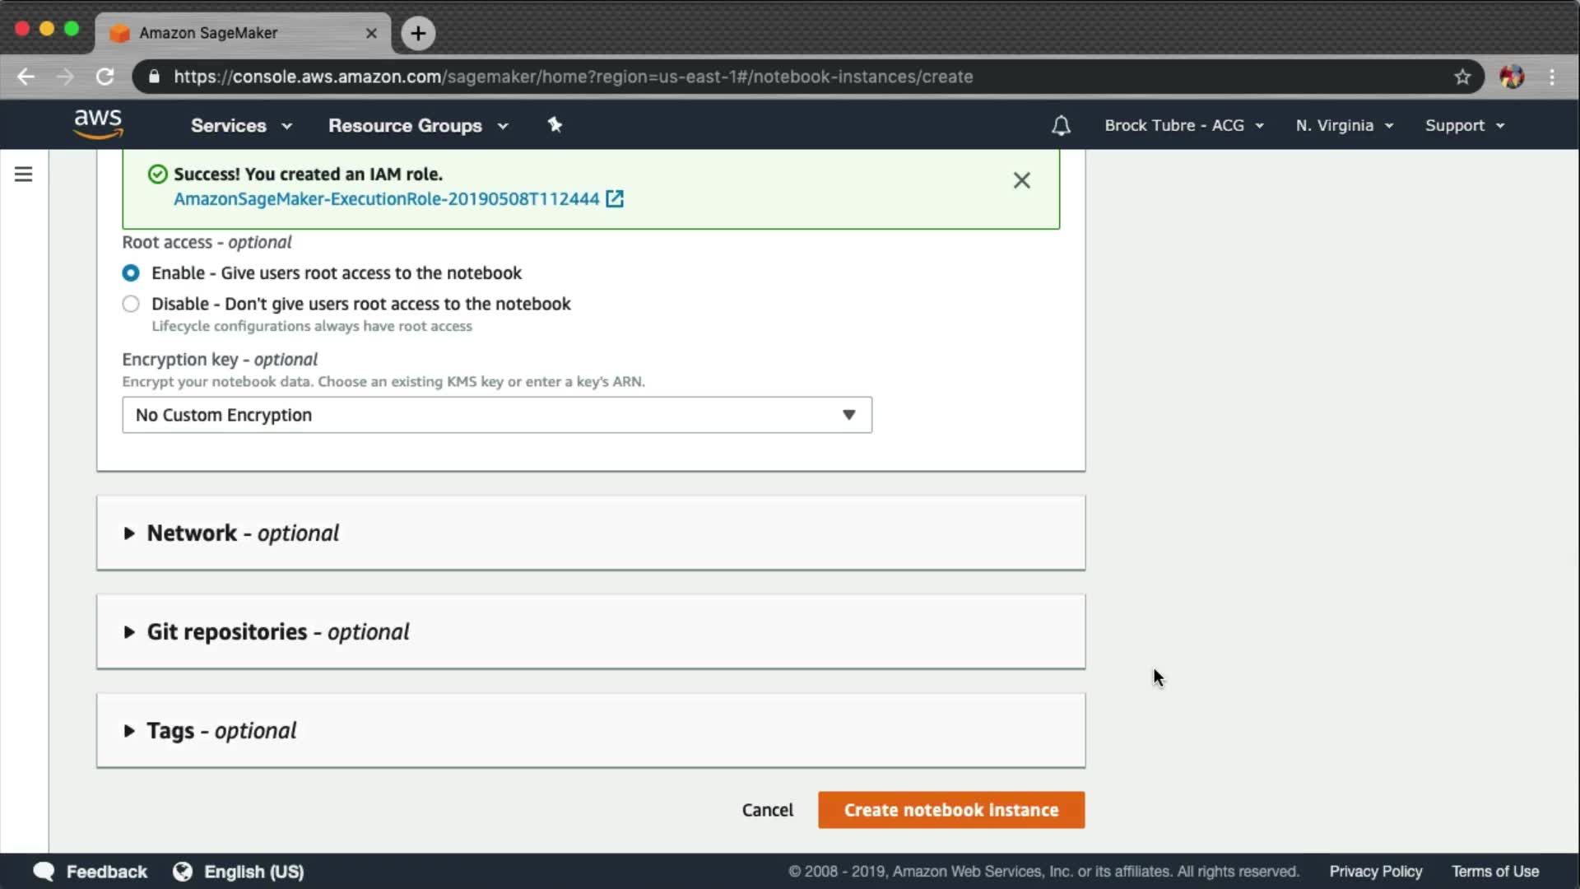Click the pin shortcut icon in navbar
This screenshot has width=1580, height=889.
(555, 125)
